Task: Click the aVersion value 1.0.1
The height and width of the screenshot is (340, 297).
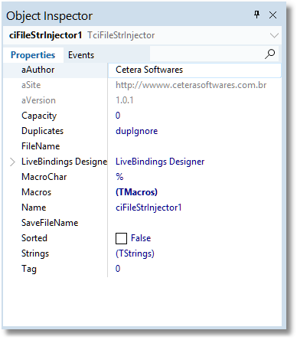Action: coord(125,100)
